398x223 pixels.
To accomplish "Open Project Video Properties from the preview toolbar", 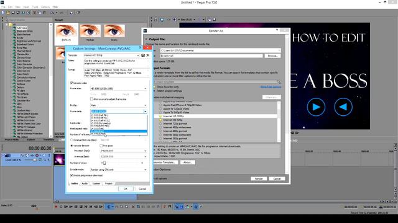I will pos(156,19).
